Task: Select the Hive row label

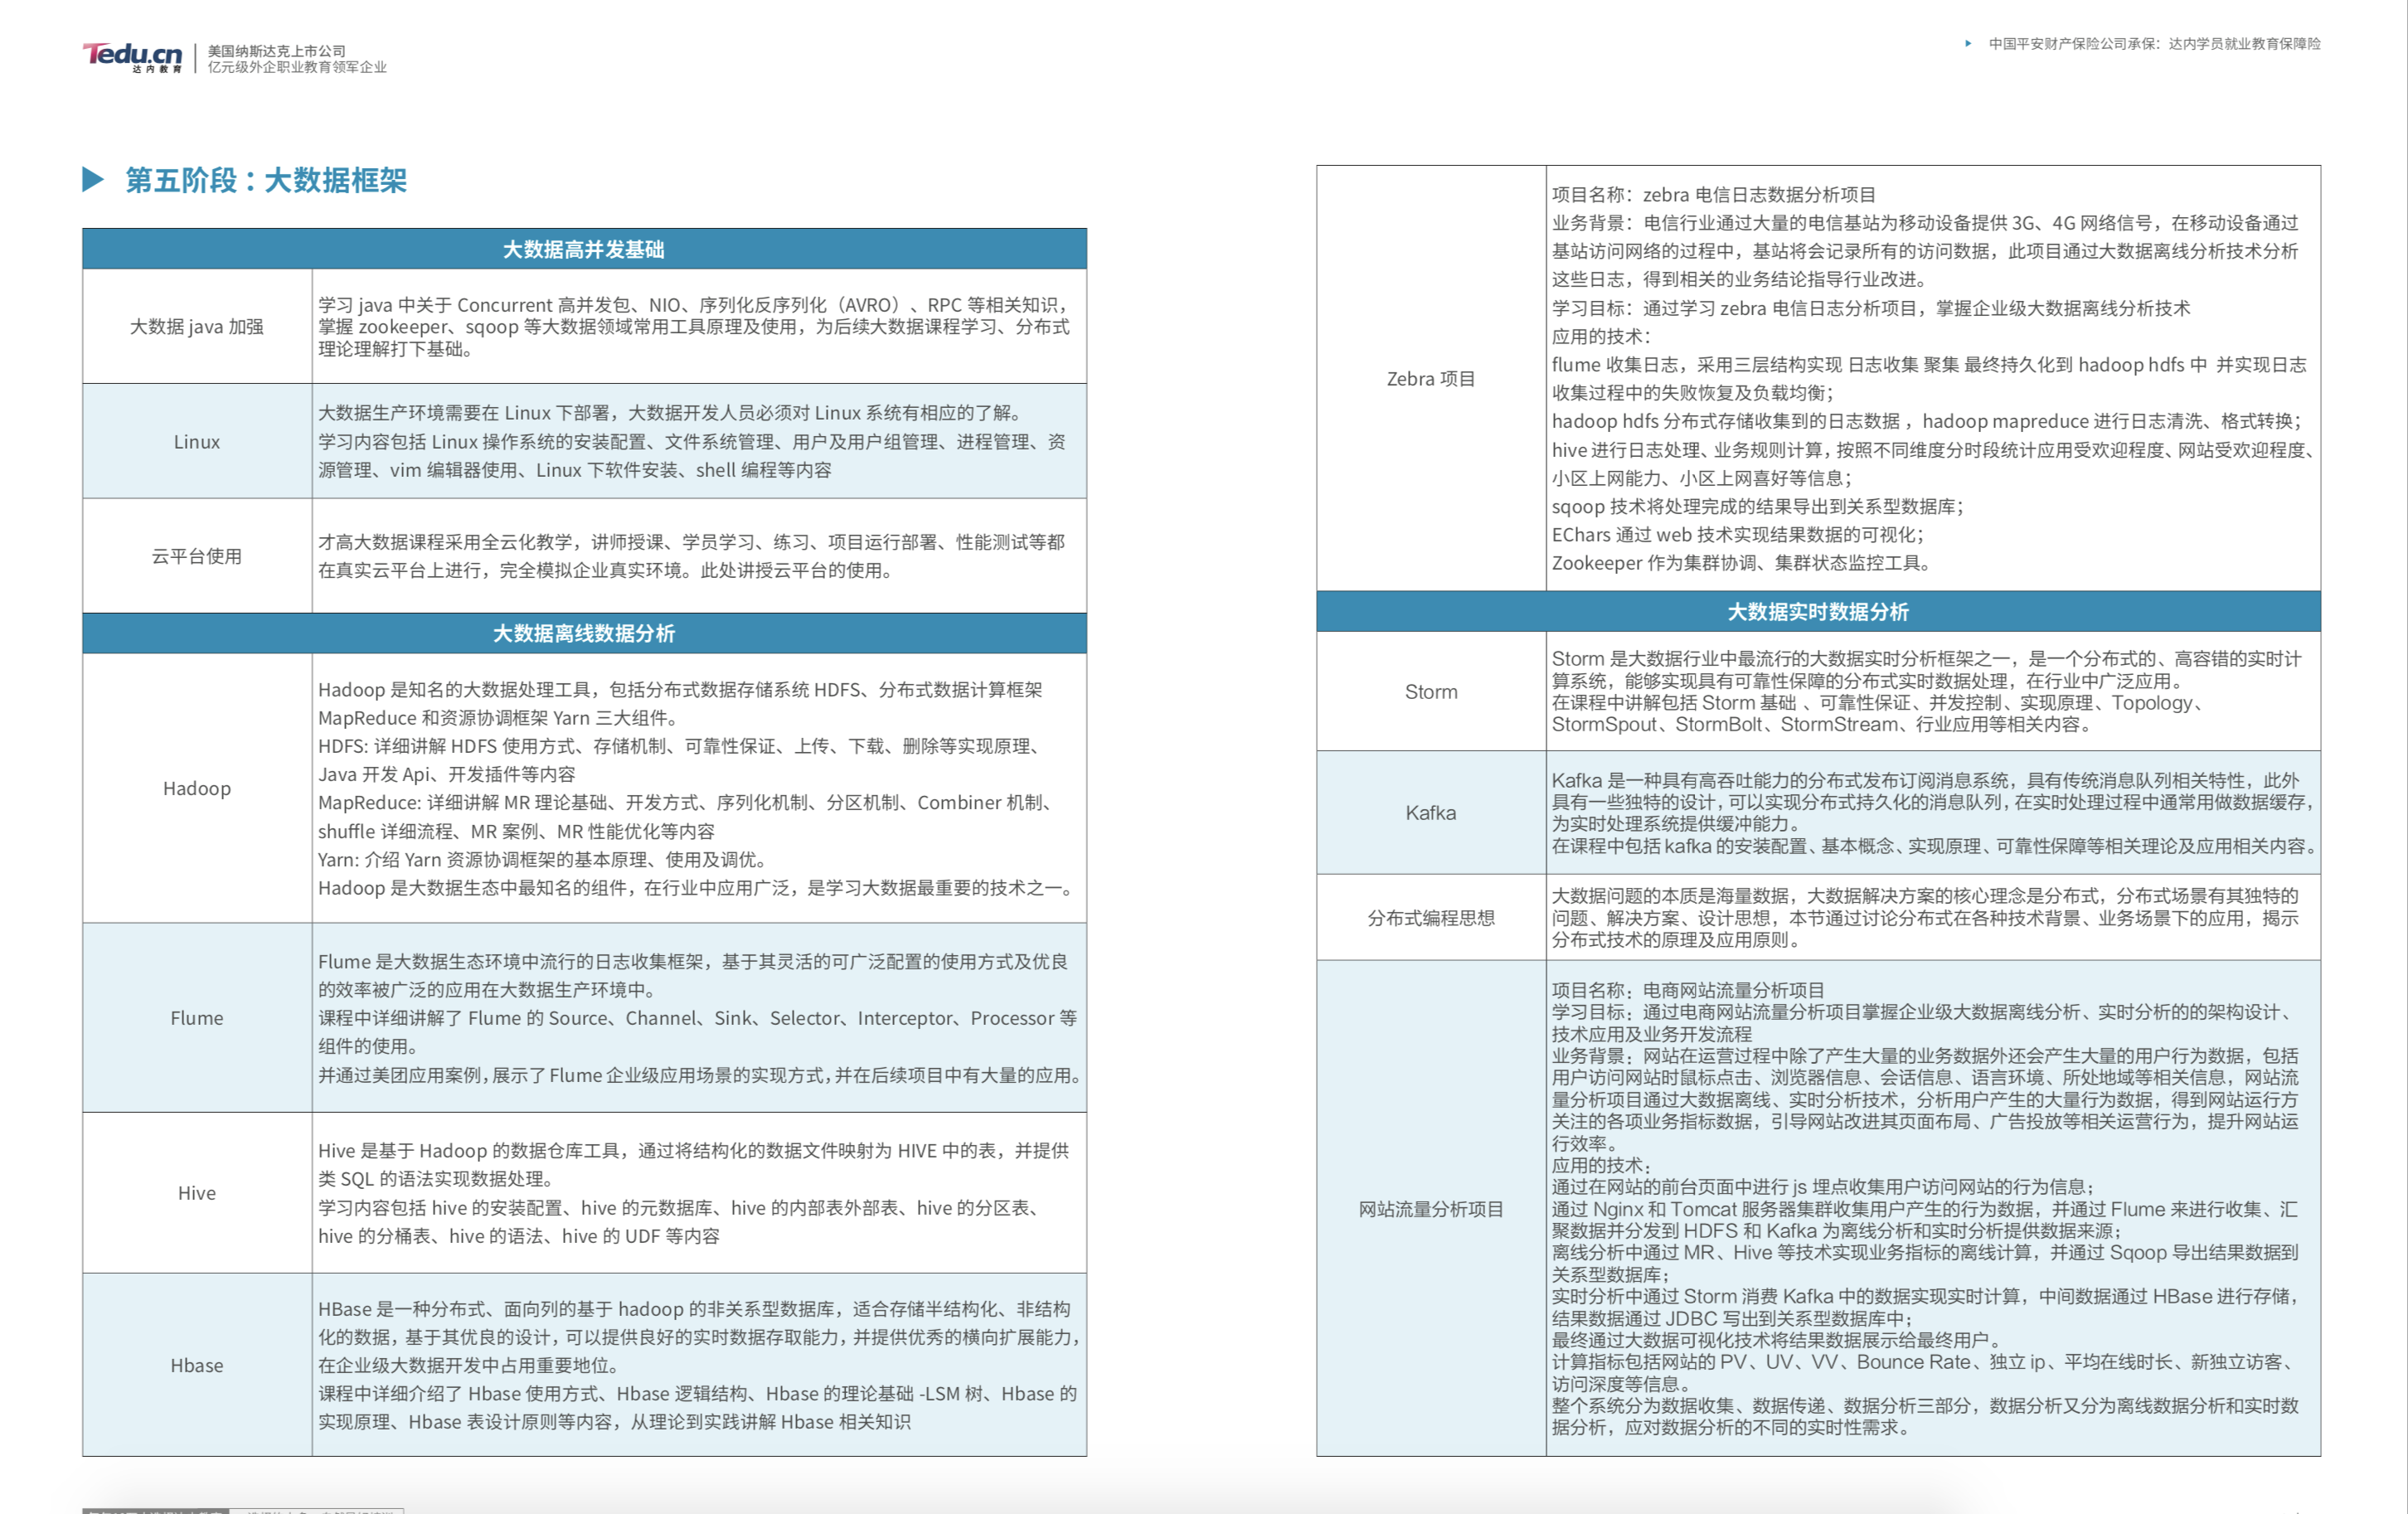Action: pos(197,1193)
